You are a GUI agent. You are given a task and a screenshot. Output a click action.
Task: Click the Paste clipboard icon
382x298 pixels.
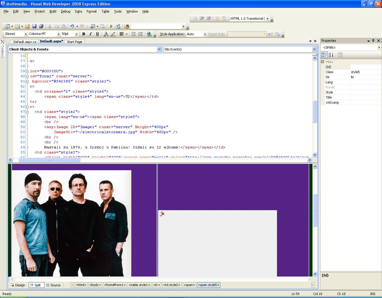coord(64,26)
